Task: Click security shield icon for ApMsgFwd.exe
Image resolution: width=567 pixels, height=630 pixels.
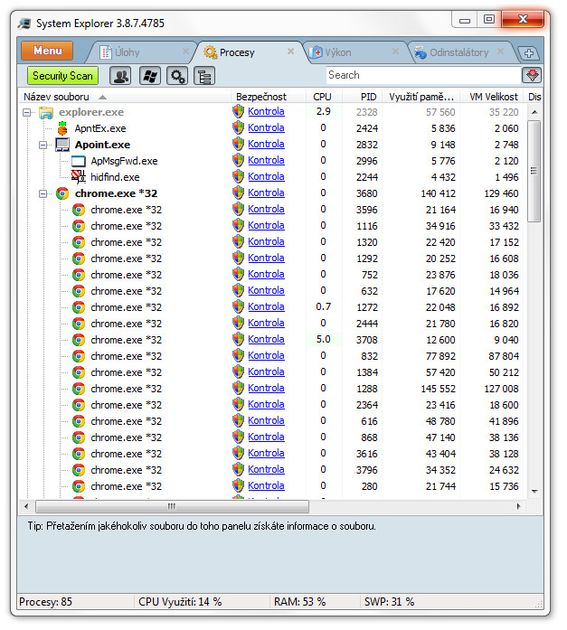Action: 239,160
